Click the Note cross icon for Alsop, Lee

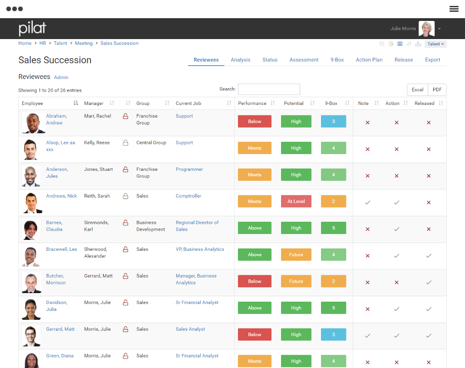[367, 148]
